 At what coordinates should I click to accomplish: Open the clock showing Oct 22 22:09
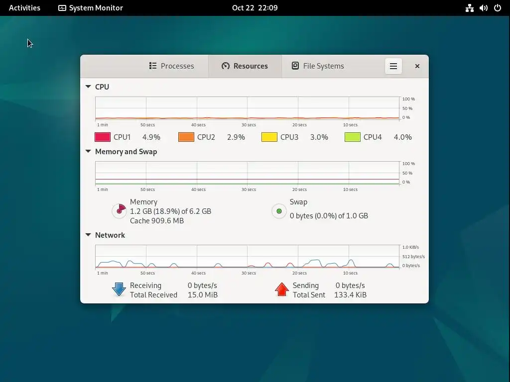click(x=255, y=8)
